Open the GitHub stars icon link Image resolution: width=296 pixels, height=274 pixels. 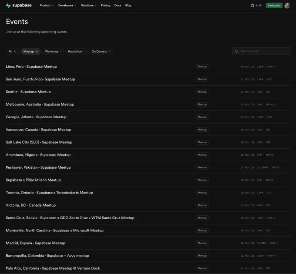(252, 6)
